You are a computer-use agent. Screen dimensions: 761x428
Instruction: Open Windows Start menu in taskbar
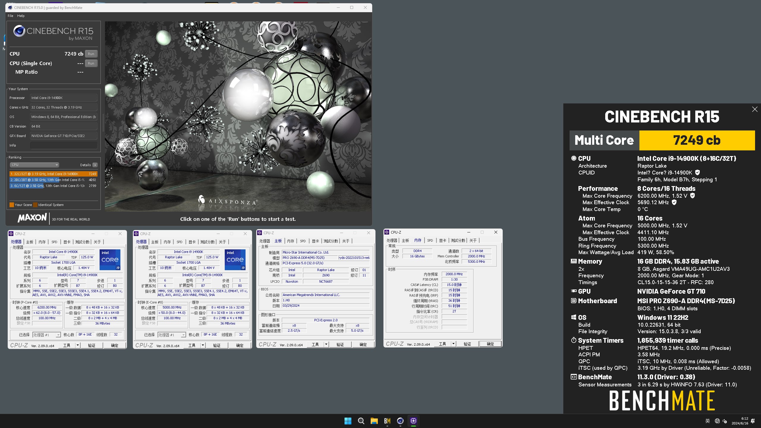(348, 421)
